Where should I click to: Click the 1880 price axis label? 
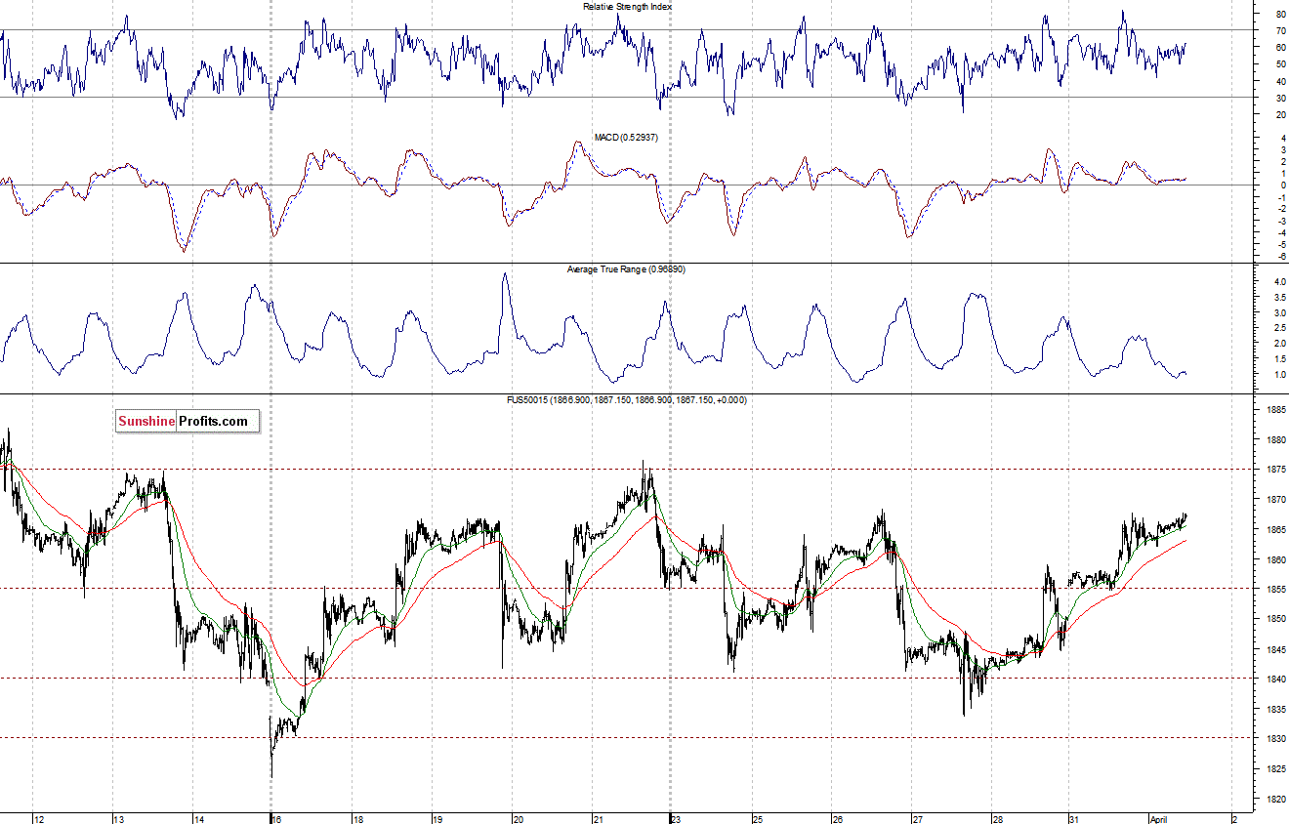(x=1276, y=440)
